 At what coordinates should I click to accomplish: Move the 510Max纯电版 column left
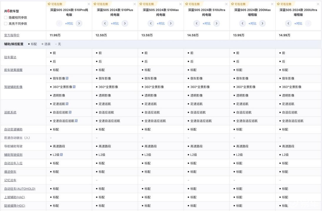click(151, 23)
